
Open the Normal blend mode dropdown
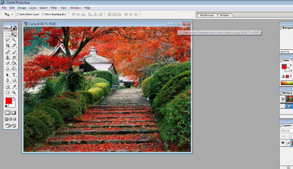[287, 131]
